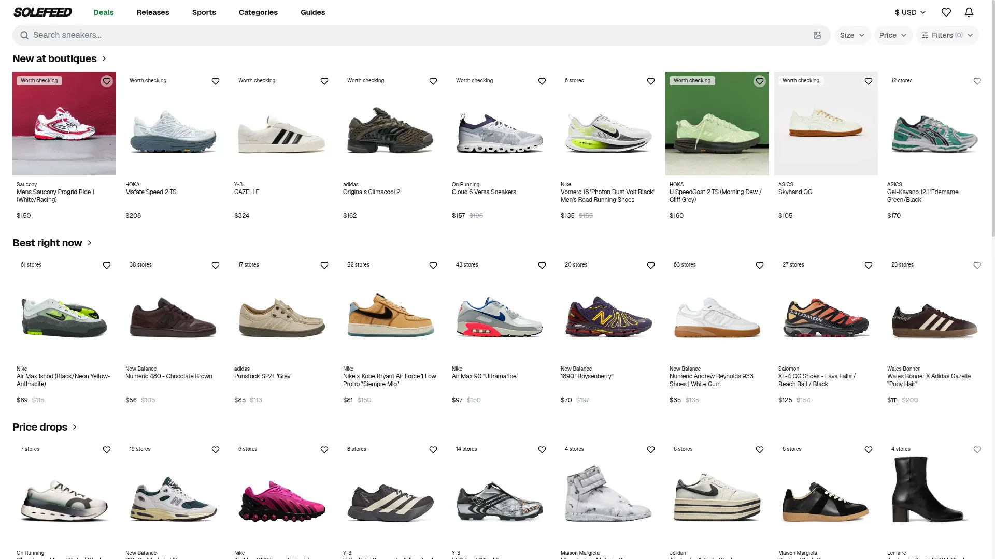Open the USD currency dropdown

910,12
